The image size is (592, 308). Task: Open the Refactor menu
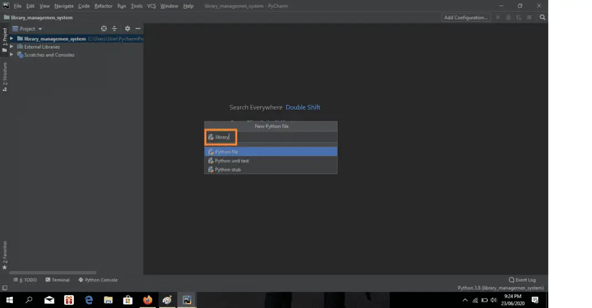(x=102, y=6)
